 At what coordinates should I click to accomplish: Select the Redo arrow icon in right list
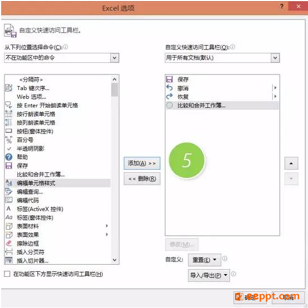pyautogui.click(x=169, y=96)
